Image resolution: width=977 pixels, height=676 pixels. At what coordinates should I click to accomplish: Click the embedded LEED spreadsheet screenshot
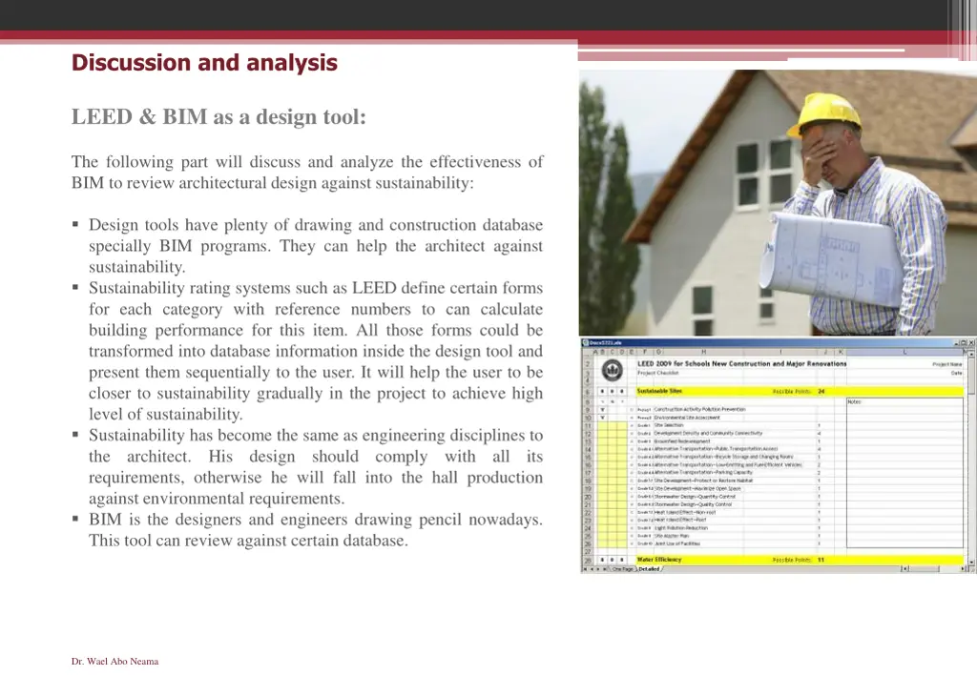pyautogui.click(x=778, y=455)
